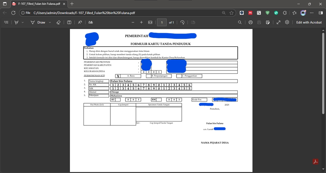Screen dimensions: 326x173
Task: Open the Translate document tool
Action: tap(91, 22)
